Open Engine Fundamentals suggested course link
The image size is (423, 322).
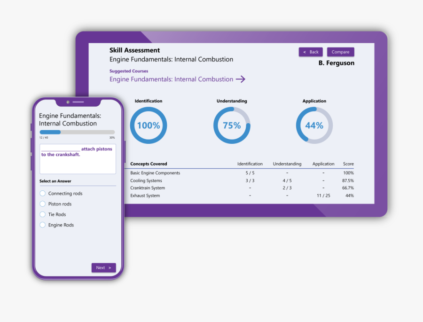(171, 79)
